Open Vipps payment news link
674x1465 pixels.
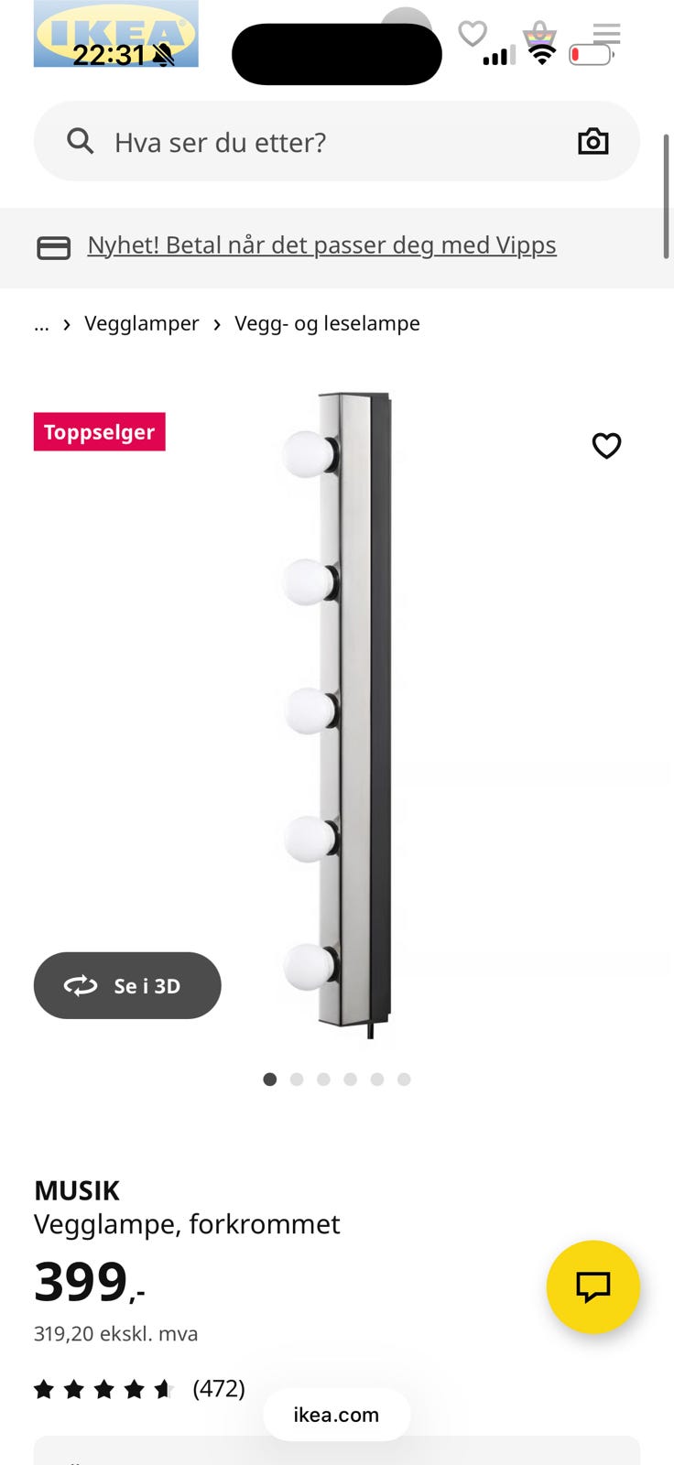321,245
